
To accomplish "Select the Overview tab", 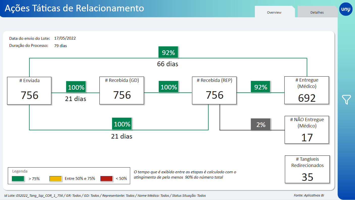I will pyautogui.click(x=274, y=12).
